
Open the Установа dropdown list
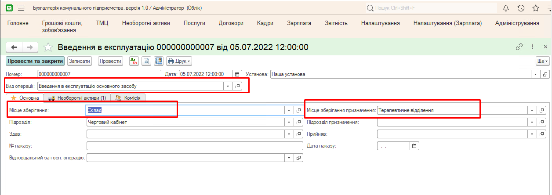click(535, 74)
